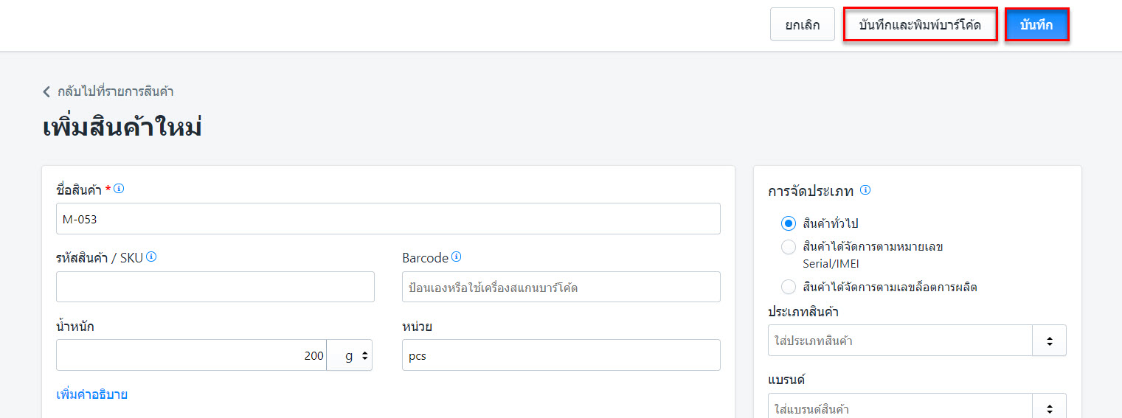
Task: Select Serial/IMEI managed product radio option
Action: (x=789, y=247)
